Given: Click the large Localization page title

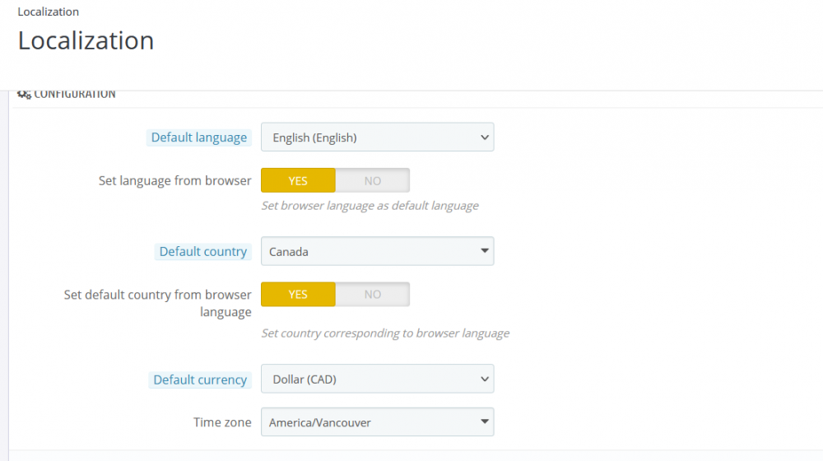Looking at the screenshot, I should click(86, 40).
